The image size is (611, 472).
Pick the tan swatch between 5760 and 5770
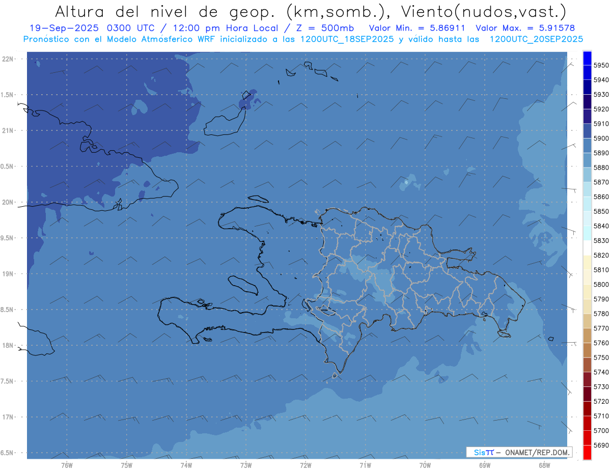point(587,336)
